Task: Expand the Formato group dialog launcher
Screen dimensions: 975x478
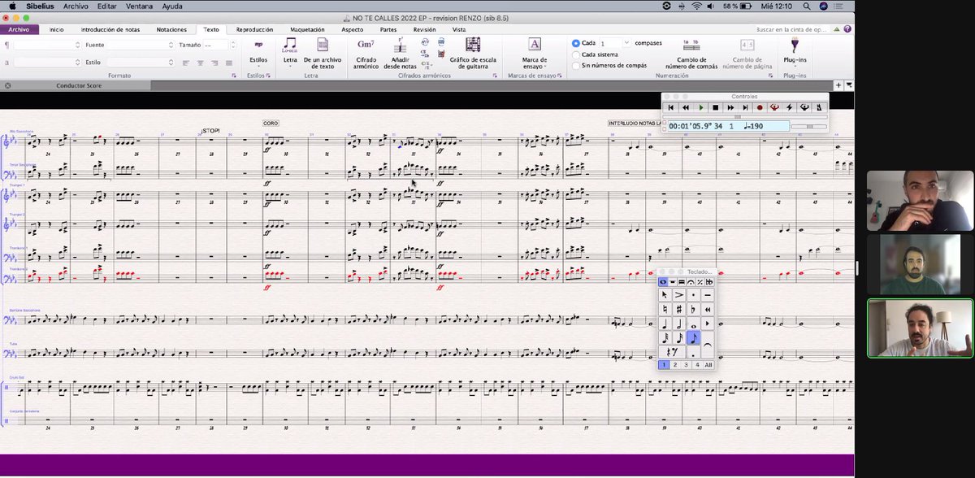Action: (234, 76)
